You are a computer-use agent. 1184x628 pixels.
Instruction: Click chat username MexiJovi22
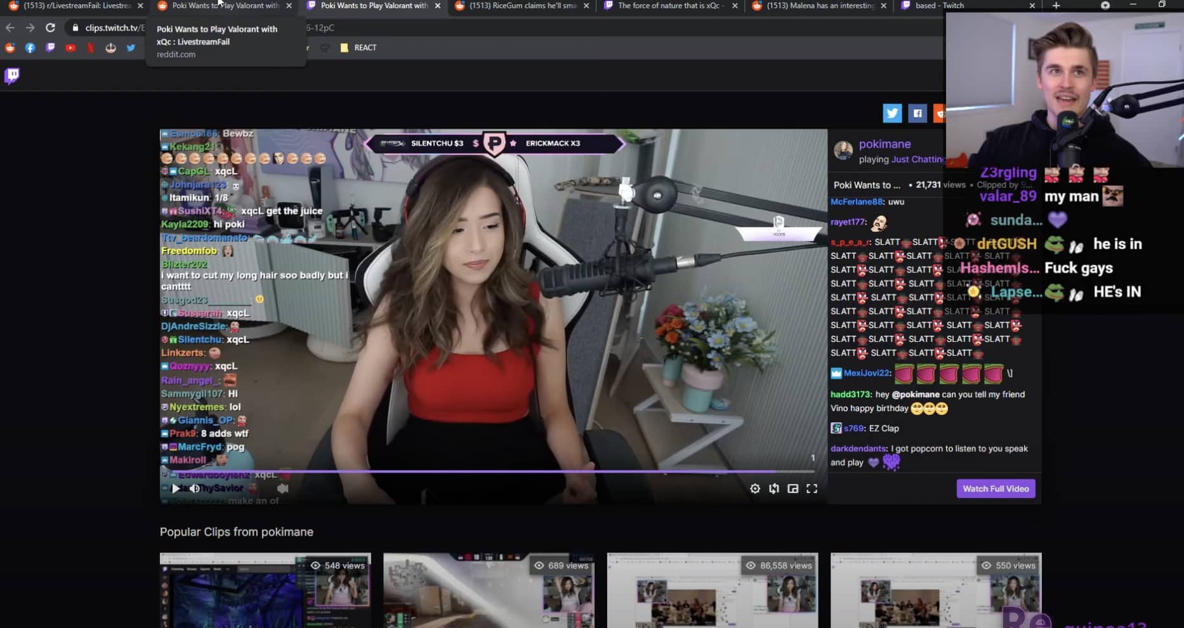(x=867, y=373)
